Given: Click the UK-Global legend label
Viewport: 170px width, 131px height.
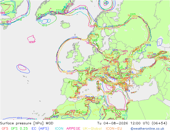Looking at the screenshot, I should pyautogui.click(x=92, y=129).
